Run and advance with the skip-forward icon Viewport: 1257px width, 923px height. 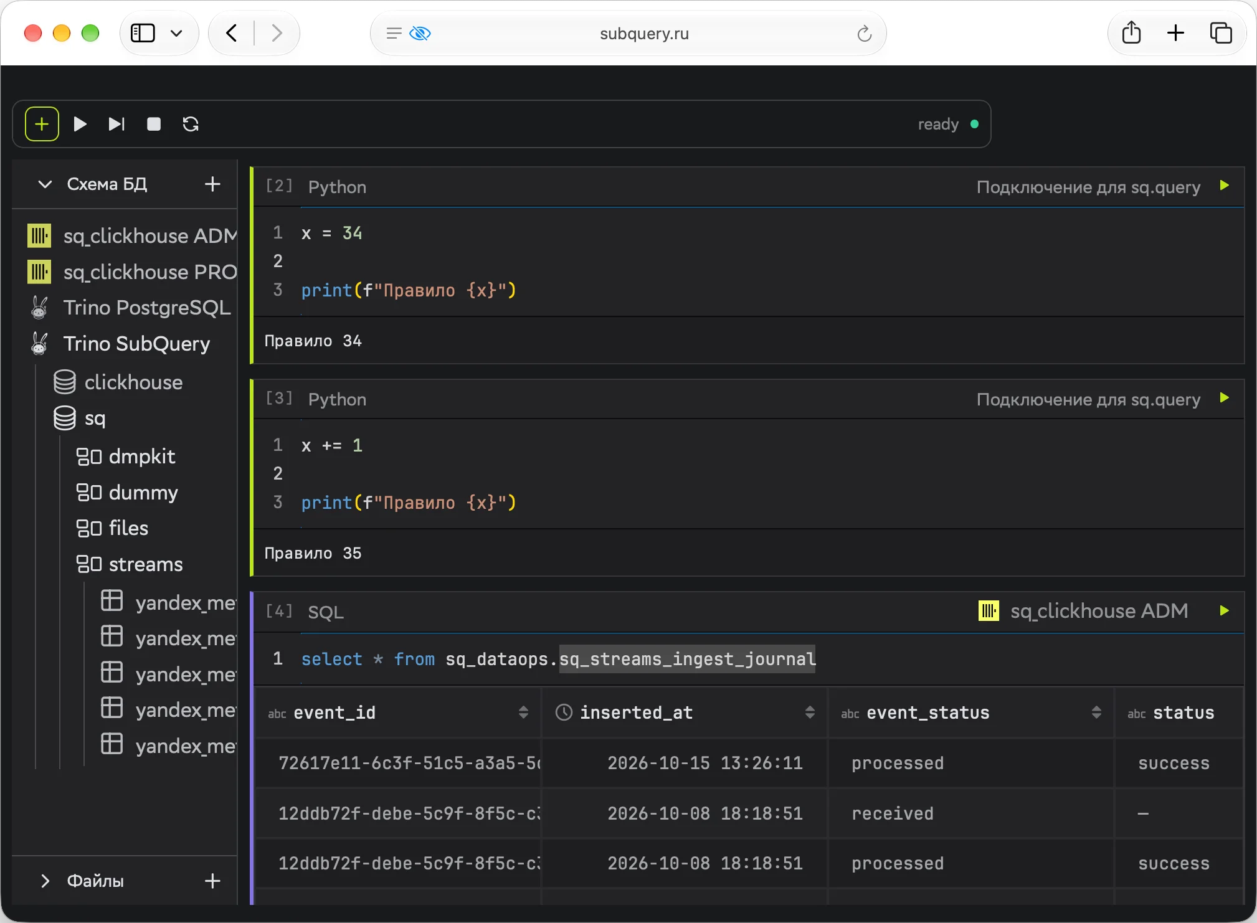coord(116,124)
